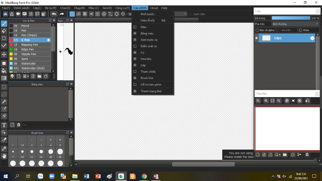Open the Pha trộn blend mode dropdown
The width and height of the screenshot is (322, 181).
295,24
